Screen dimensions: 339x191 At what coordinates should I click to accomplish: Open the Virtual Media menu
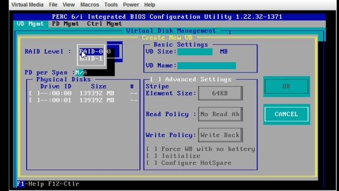pos(27,5)
